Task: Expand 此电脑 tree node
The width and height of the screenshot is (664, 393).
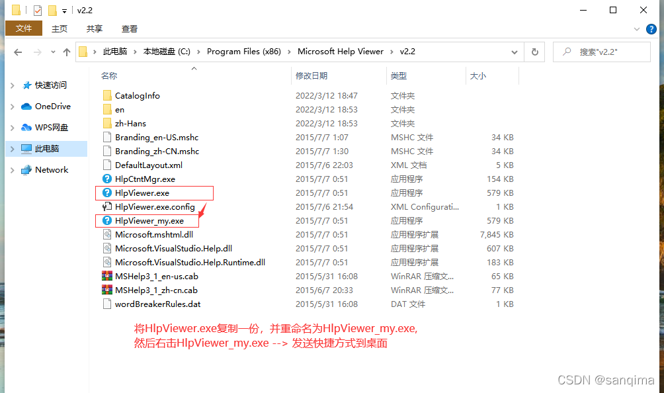Action: [13, 149]
